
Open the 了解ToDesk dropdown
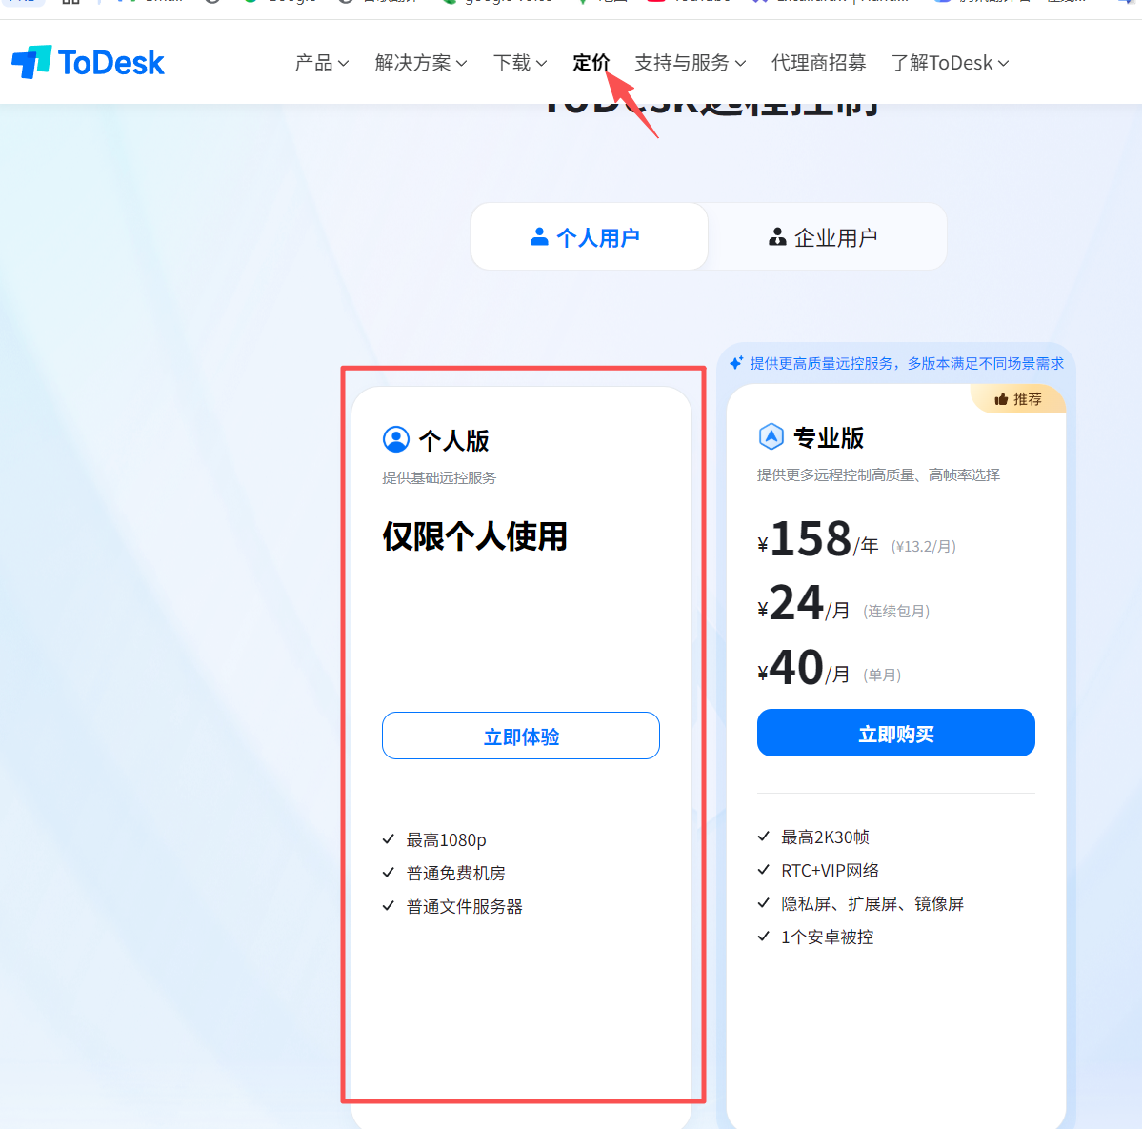tap(950, 63)
